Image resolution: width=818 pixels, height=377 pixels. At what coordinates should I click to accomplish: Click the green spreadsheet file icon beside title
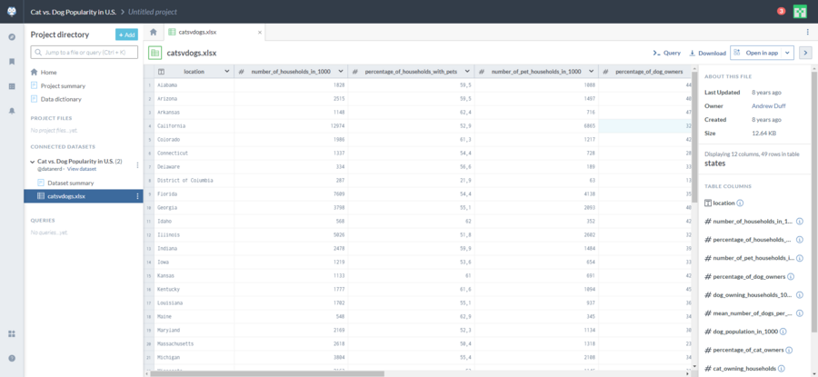155,53
